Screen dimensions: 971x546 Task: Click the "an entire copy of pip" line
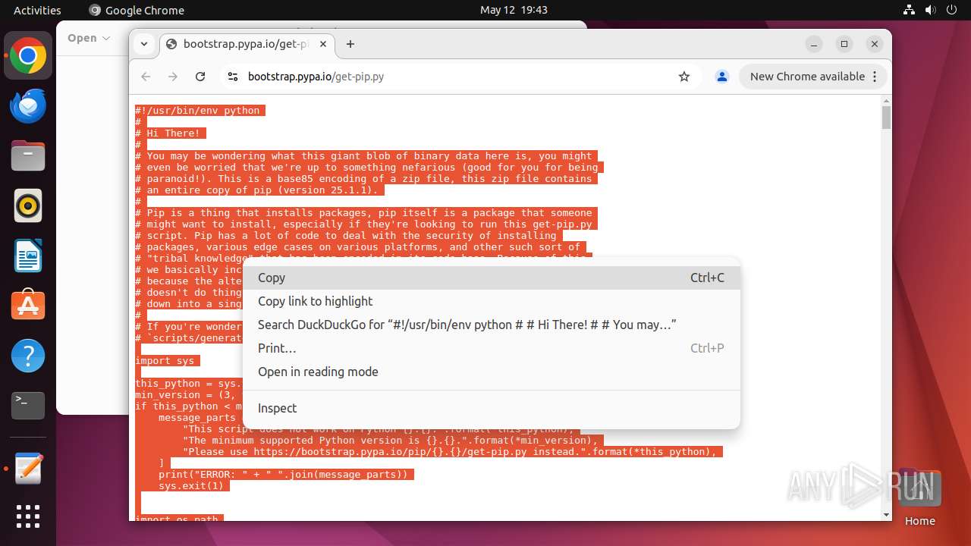(x=259, y=190)
